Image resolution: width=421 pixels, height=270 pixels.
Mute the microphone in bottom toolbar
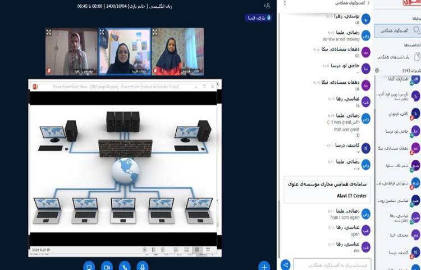(x=143, y=266)
